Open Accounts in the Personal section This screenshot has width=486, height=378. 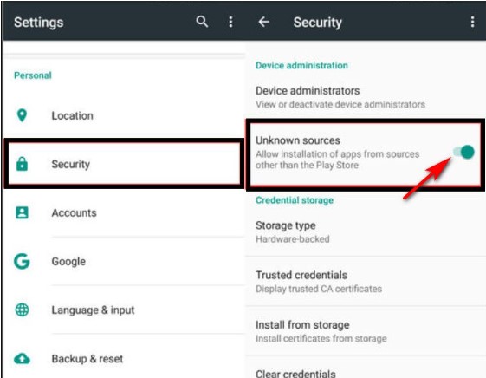pos(124,212)
